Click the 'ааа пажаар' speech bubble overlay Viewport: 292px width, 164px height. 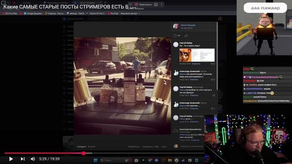tap(265, 8)
